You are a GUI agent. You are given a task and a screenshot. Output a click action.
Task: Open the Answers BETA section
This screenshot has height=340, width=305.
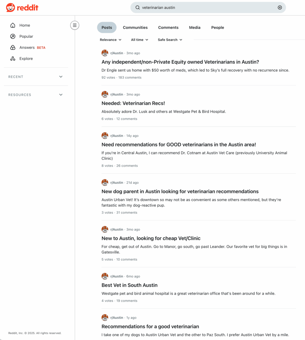coord(13,47)
